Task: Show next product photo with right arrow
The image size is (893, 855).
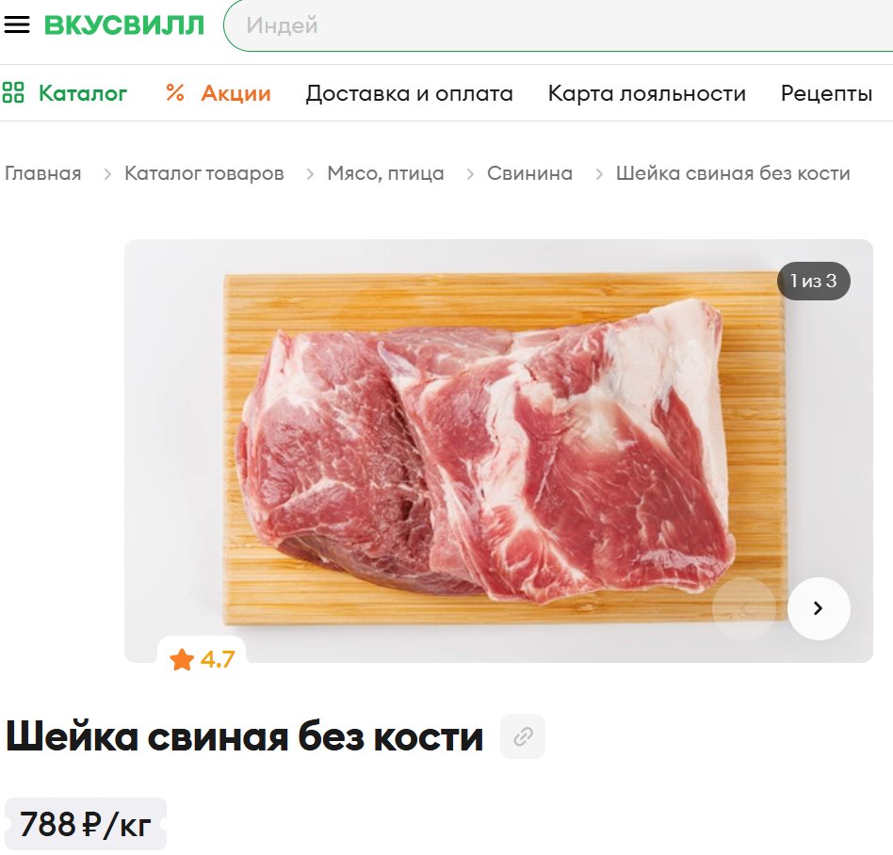Action: [x=819, y=608]
